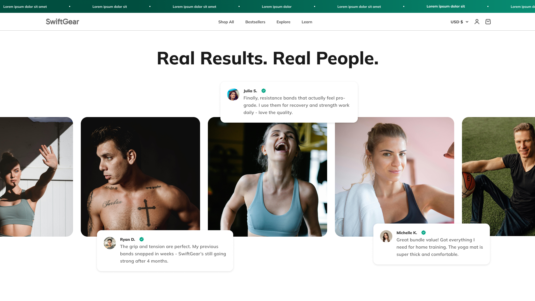The width and height of the screenshot is (535, 301).
Task: Click Michelle K. verified badge
Action: 424,233
